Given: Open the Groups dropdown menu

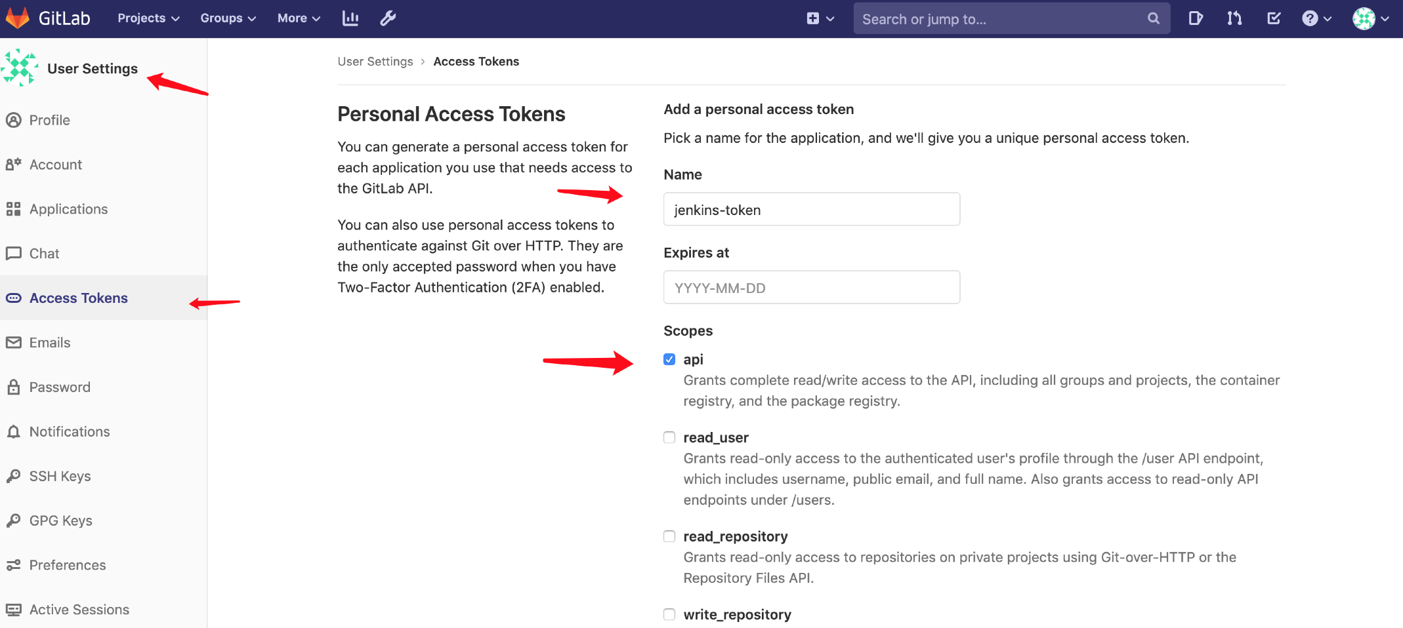Looking at the screenshot, I should (x=228, y=18).
